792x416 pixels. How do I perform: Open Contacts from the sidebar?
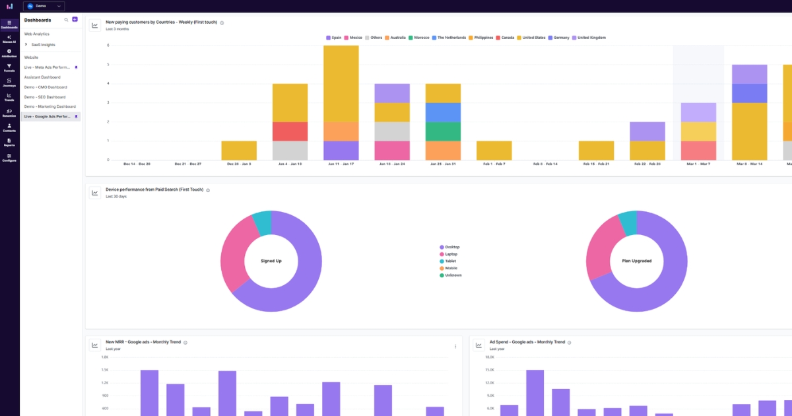click(x=9, y=127)
